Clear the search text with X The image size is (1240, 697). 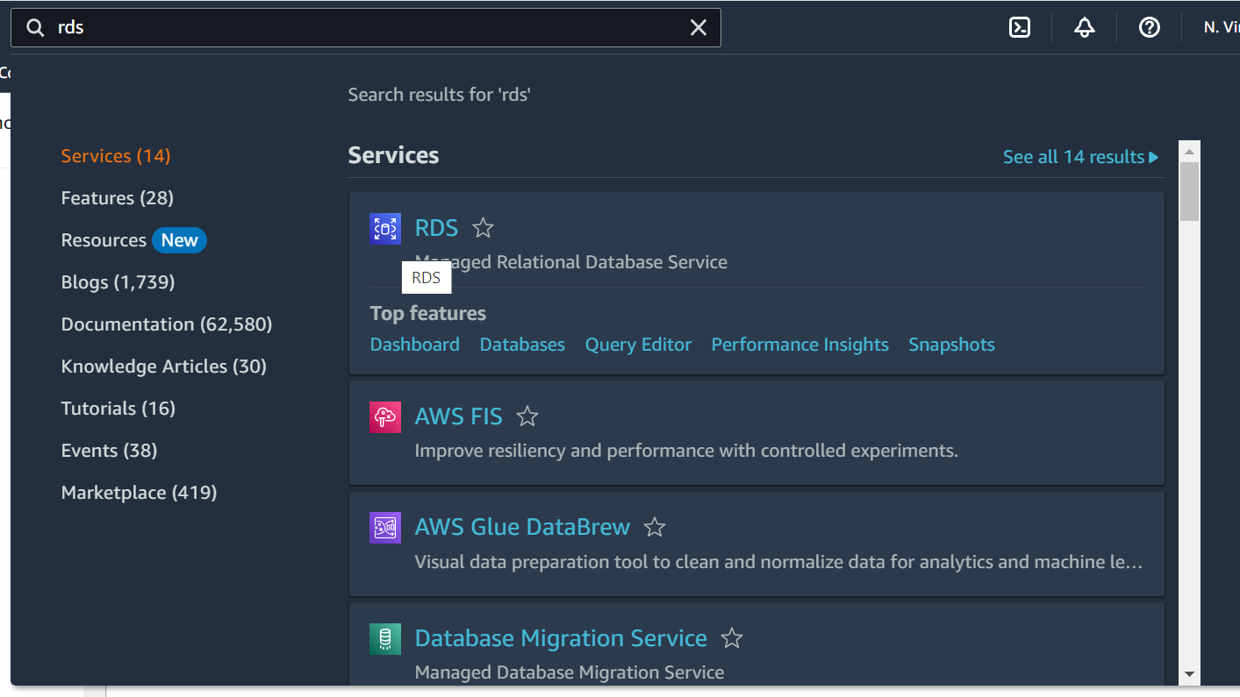pyautogui.click(x=699, y=28)
